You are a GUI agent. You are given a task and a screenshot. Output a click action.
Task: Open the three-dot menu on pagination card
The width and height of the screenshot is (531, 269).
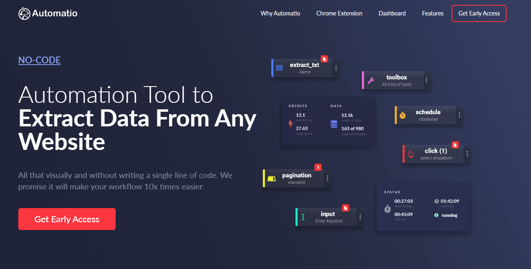point(327,178)
